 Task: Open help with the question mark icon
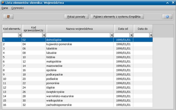click(x=167, y=16)
